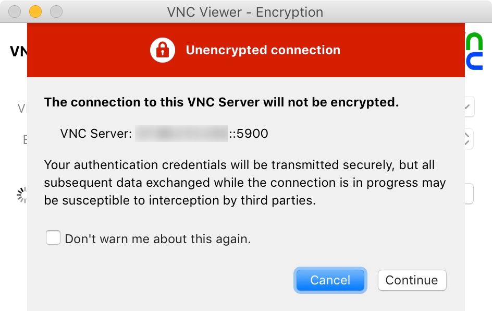Click the gray close window button
The height and width of the screenshot is (311, 492).
point(15,11)
